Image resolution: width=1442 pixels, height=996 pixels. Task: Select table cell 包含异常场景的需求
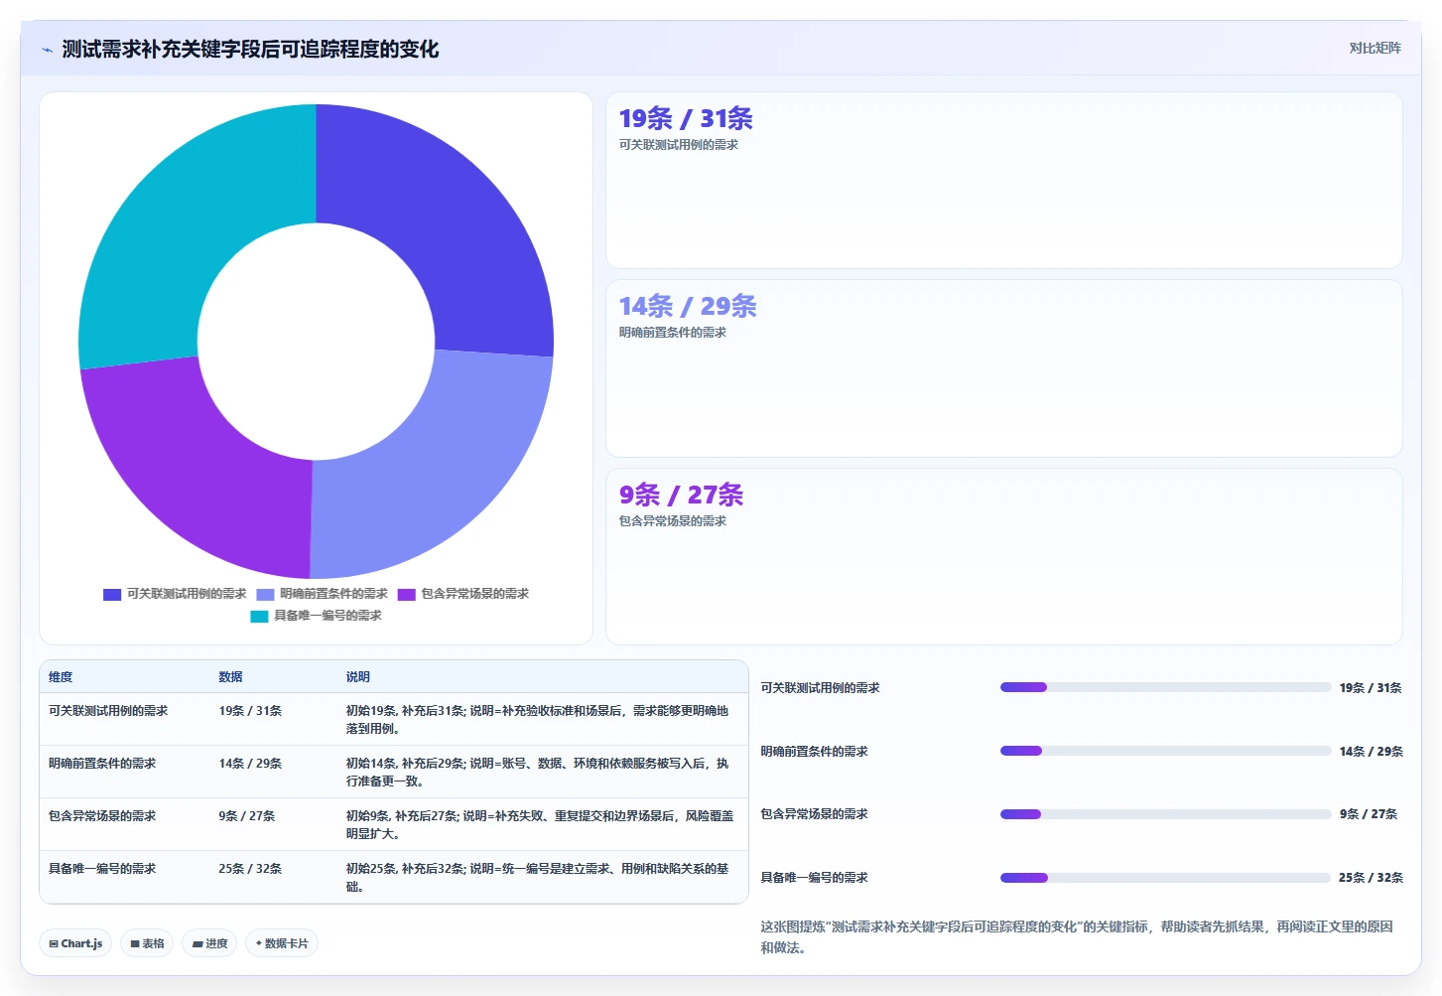102,816
